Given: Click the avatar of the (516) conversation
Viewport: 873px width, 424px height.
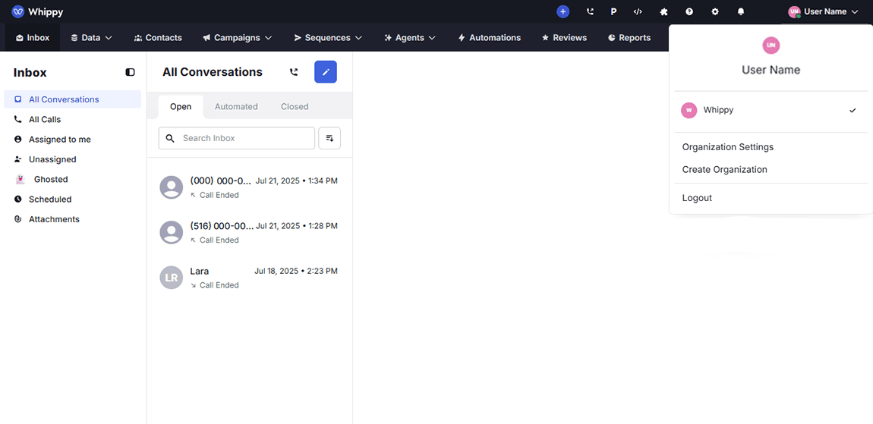Looking at the screenshot, I should (x=172, y=233).
